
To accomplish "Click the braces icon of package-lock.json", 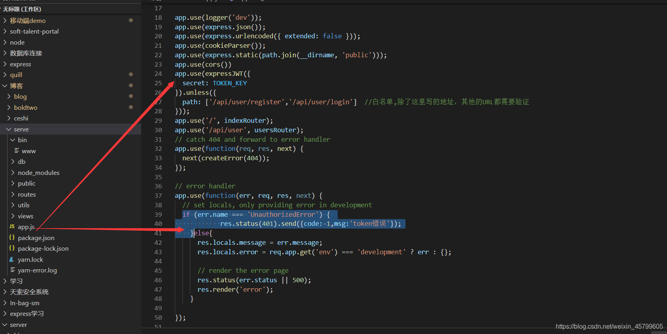I will (x=12, y=248).
